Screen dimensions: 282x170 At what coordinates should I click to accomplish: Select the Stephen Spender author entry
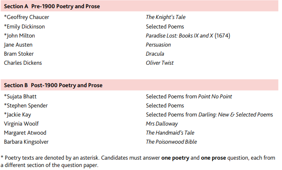[26, 106]
